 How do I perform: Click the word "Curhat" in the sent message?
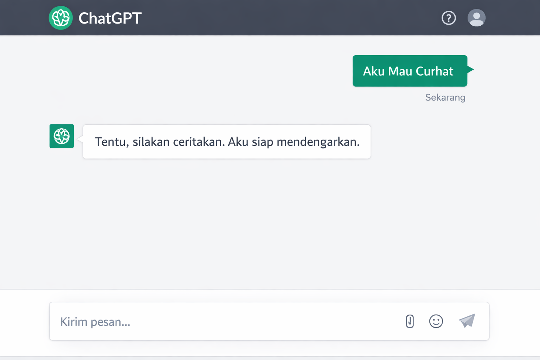click(435, 71)
